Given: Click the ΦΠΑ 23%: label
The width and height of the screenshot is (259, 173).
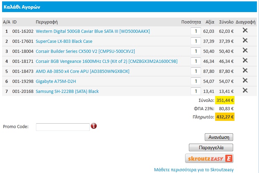Looking at the screenshot, I should 204,109.
